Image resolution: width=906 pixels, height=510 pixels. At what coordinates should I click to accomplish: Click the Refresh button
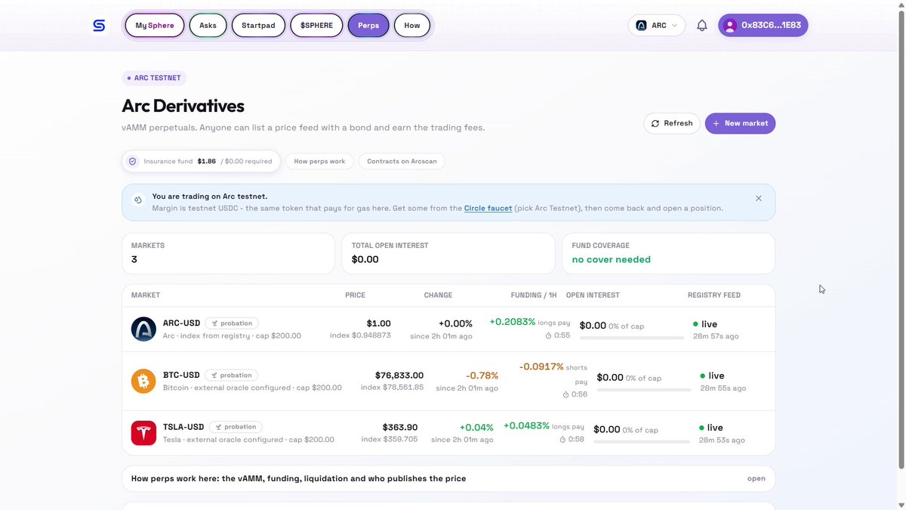click(672, 123)
